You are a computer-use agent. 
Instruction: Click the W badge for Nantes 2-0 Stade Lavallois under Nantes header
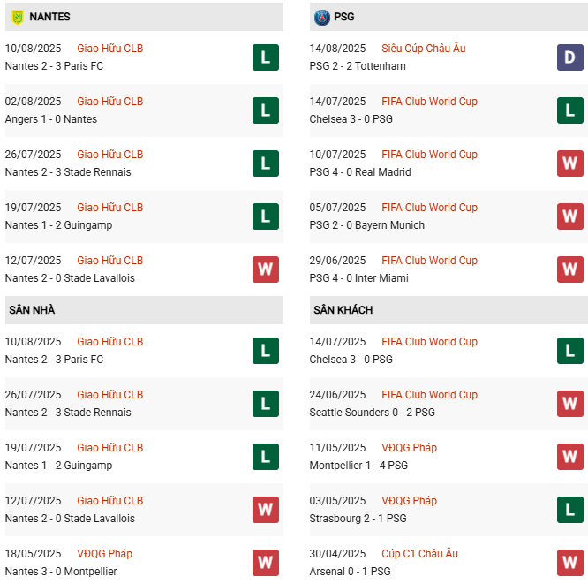[266, 269]
